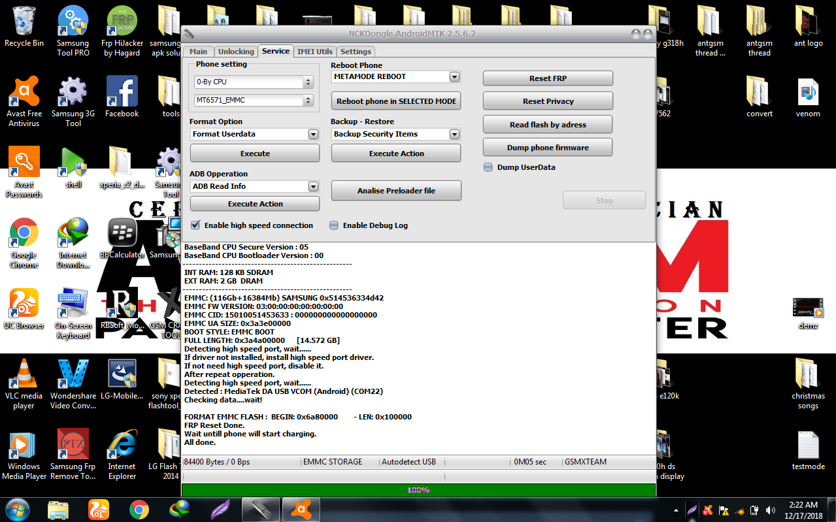This screenshot has width=836, height=522.
Task: Open the venom desktop file
Action: click(808, 97)
